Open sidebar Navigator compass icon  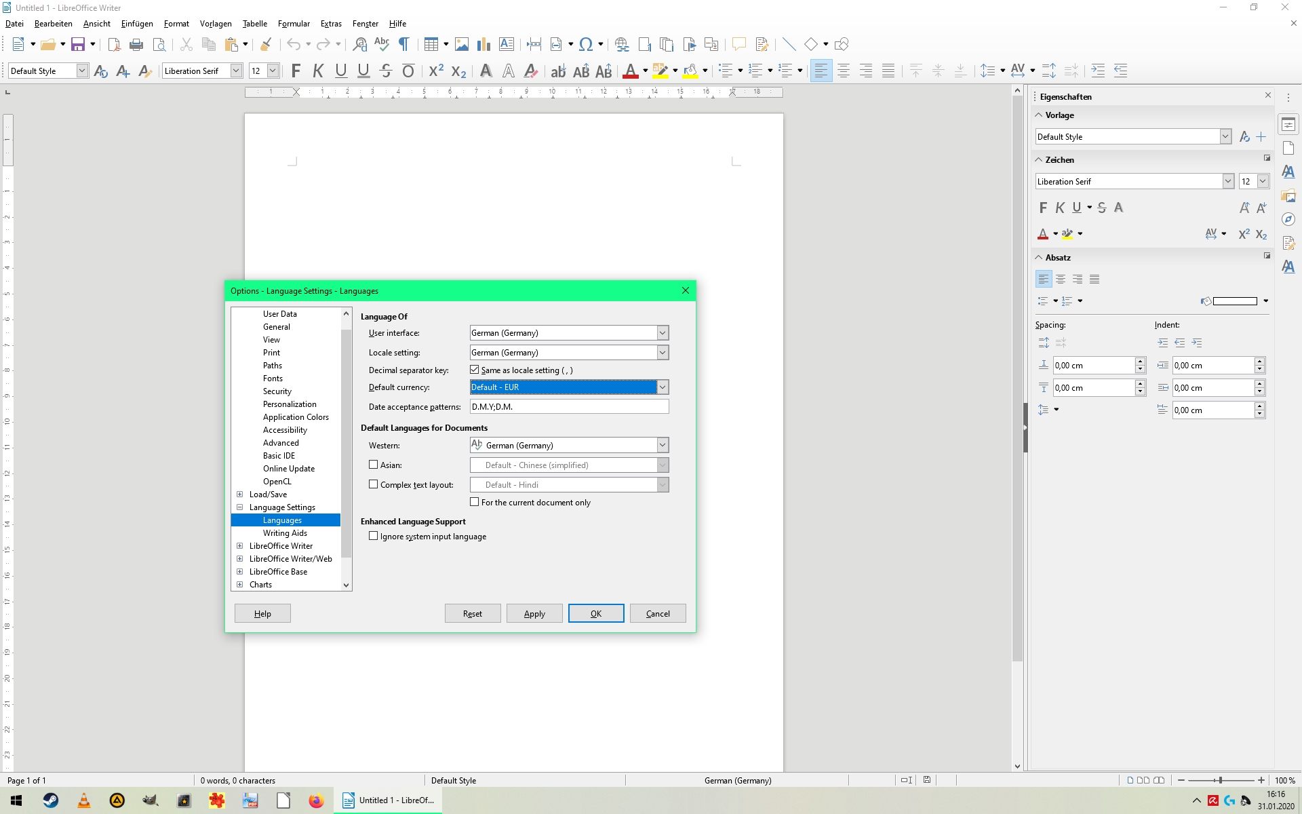pos(1288,220)
